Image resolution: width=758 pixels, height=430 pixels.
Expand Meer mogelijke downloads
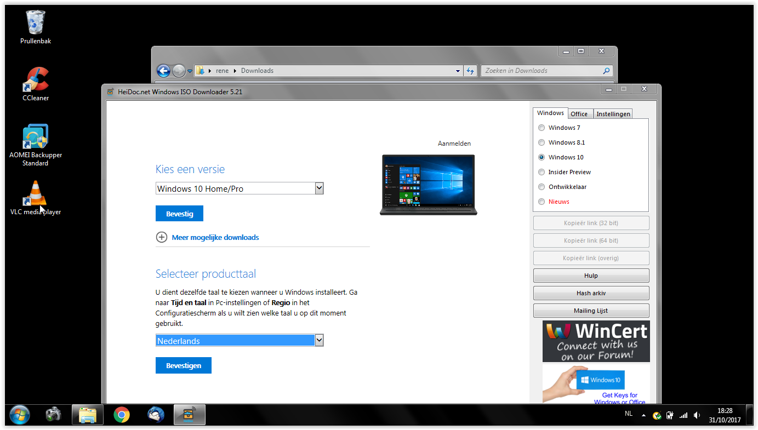[215, 237]
